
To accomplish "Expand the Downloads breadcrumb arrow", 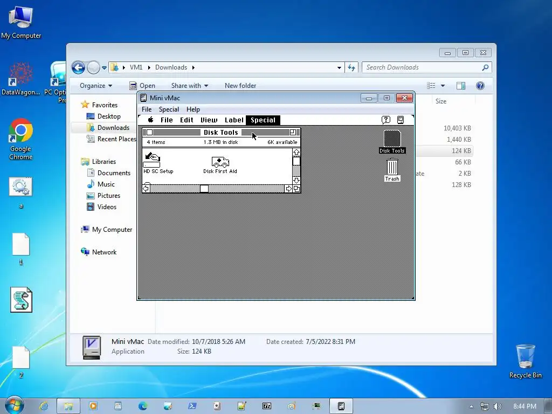I will tap(194, 67).
